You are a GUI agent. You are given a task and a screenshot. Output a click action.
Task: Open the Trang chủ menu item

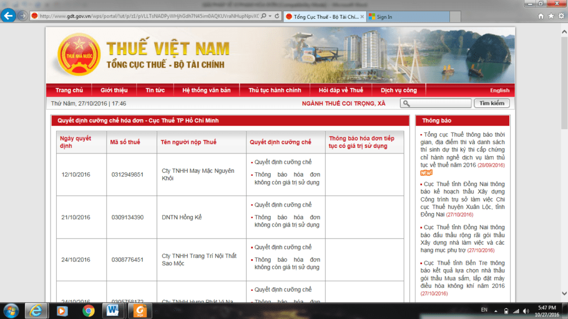(x=69, y=90)
